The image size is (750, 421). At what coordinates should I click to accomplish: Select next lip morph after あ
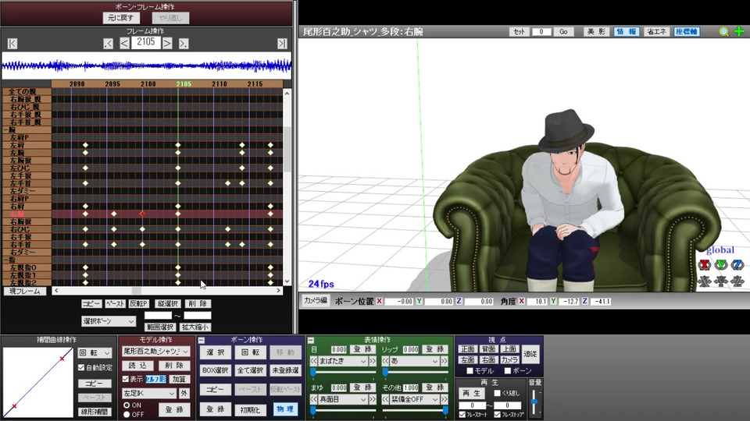445,361
